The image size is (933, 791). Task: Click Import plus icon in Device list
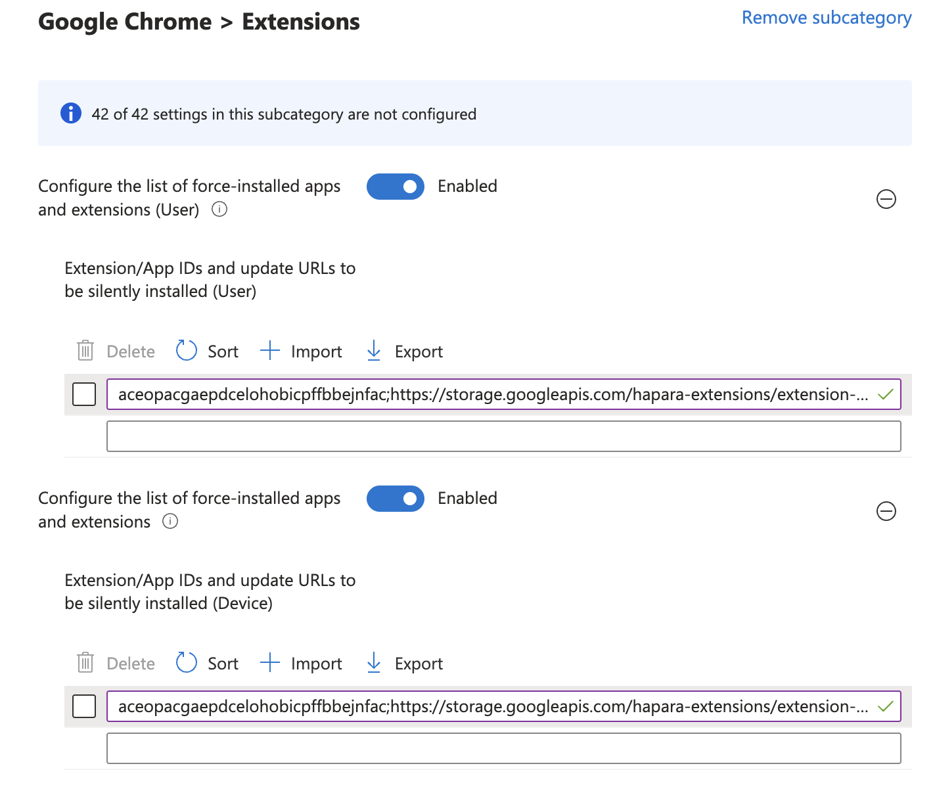point(270,663)
